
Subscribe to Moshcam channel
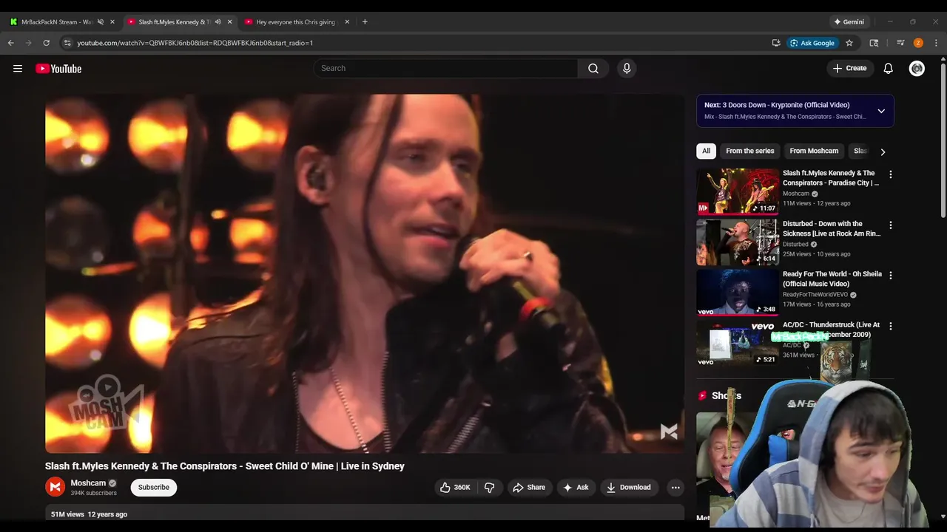(x=154, y=487)
